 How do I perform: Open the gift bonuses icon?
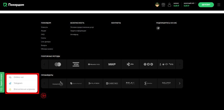tap(163, 5)
